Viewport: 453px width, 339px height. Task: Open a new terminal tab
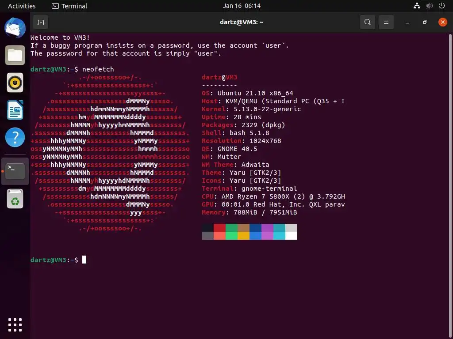click(x=41, y=22)
